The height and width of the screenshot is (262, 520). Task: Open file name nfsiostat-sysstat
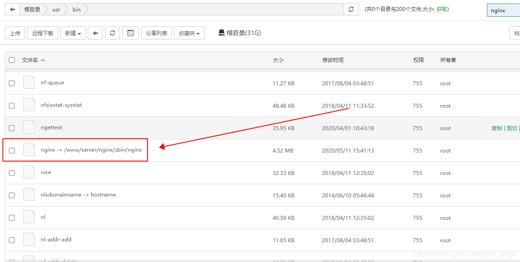[61, 105]
